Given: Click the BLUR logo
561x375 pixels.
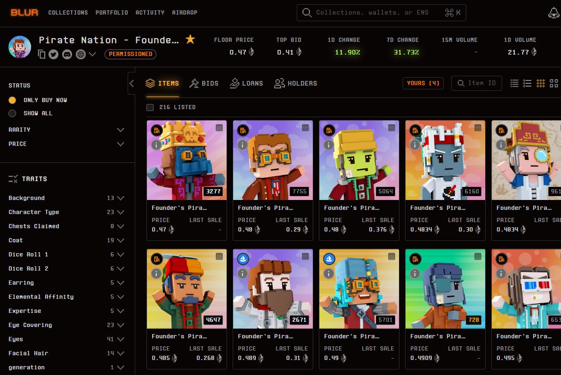Looking at the screenshot, I should coord(24,13).
